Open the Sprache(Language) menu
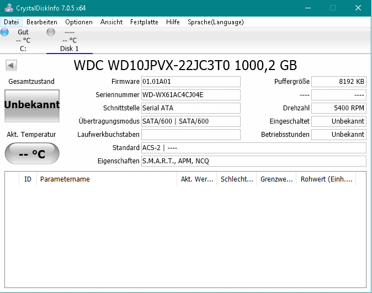372x293 pixels. click(215, 22)
